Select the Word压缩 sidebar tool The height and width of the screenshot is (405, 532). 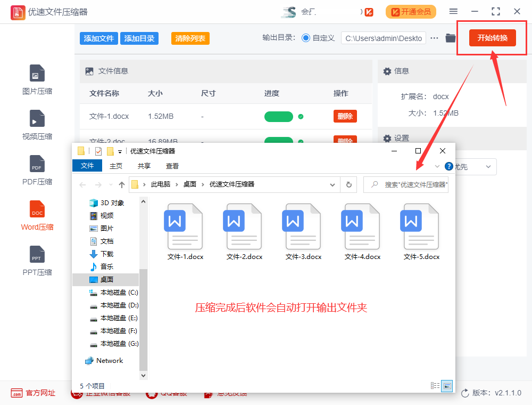click(x=37, y=215)
